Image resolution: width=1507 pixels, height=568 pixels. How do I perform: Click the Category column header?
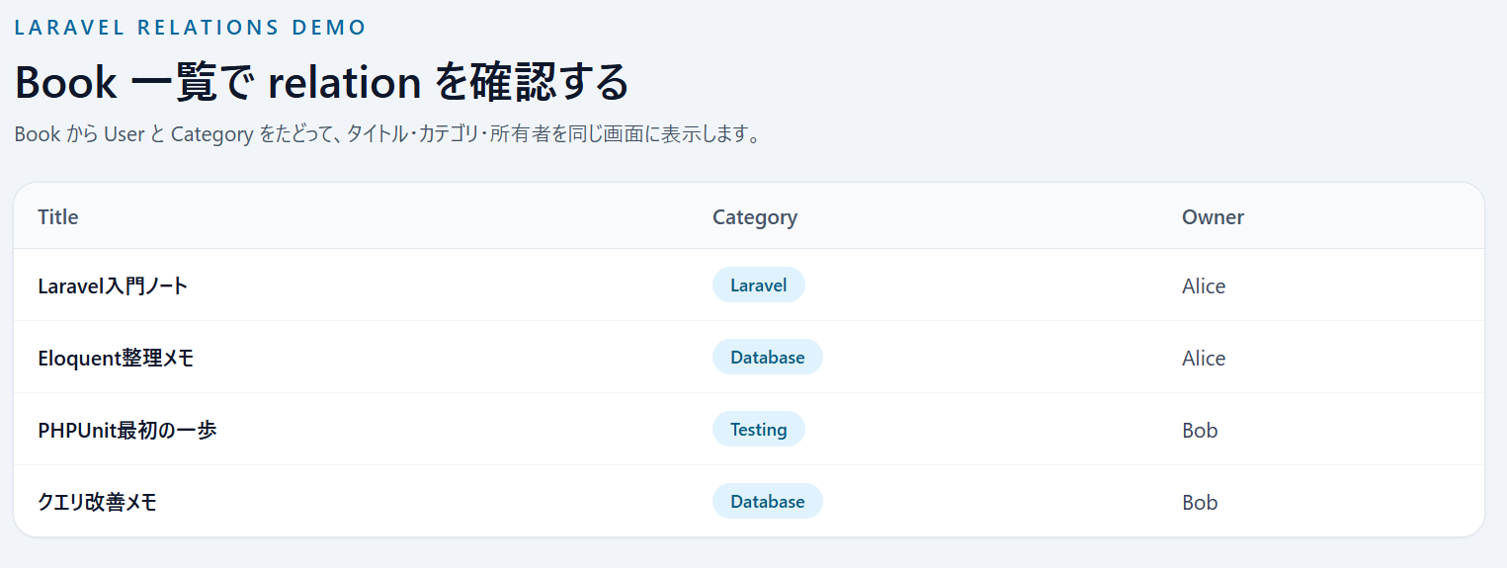coord(755,217)
